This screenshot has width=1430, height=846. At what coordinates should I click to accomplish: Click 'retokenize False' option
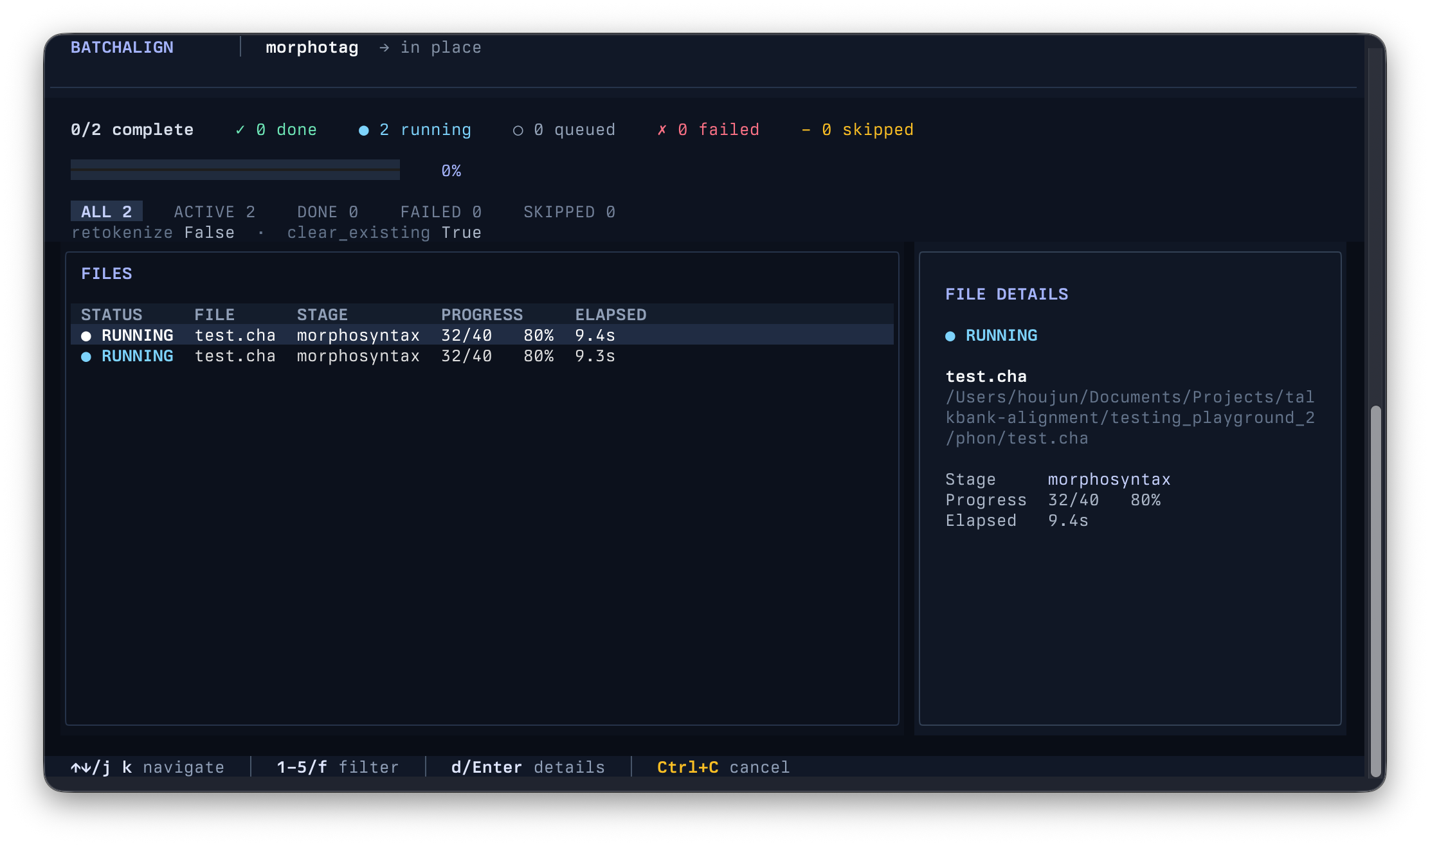(x=153, y=232)
